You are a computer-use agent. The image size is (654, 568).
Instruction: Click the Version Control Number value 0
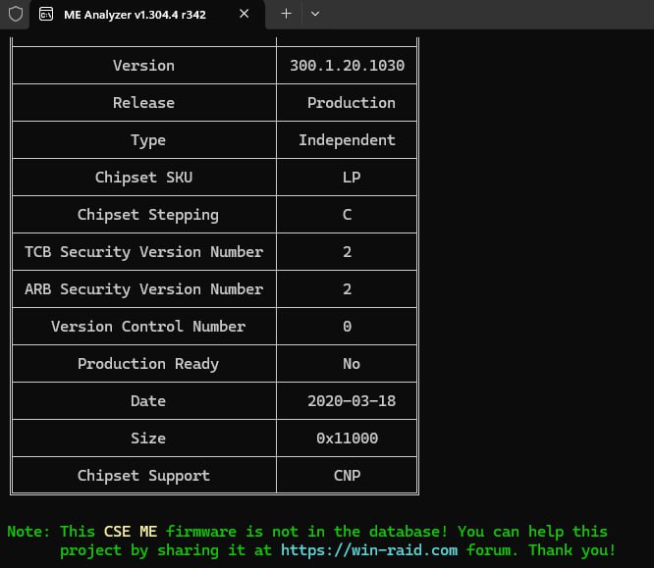[x=347, y=327]
